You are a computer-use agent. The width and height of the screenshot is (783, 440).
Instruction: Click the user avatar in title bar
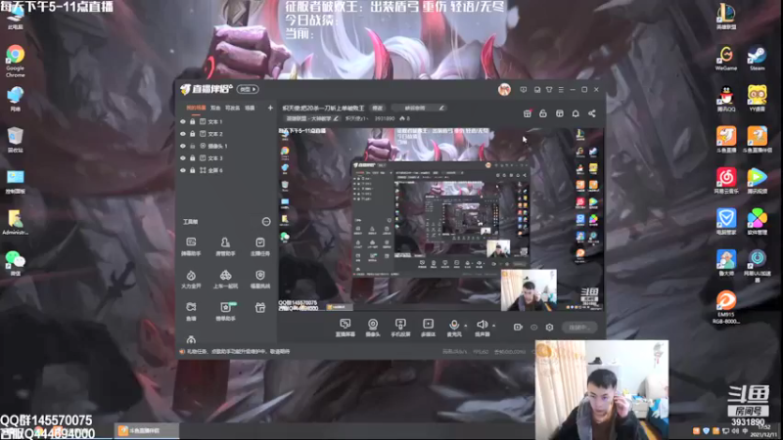pos(504,90)
